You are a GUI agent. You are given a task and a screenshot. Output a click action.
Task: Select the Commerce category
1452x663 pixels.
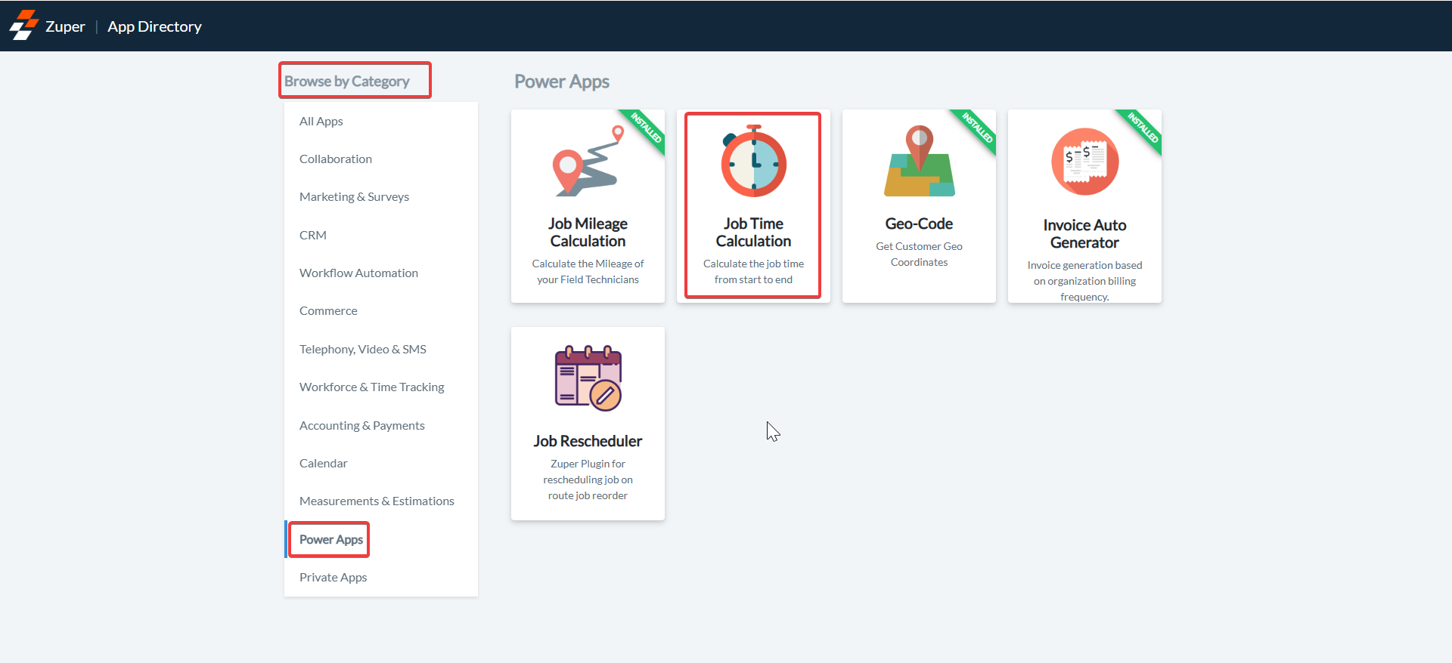pyautogui.click(x=381, y=310)
